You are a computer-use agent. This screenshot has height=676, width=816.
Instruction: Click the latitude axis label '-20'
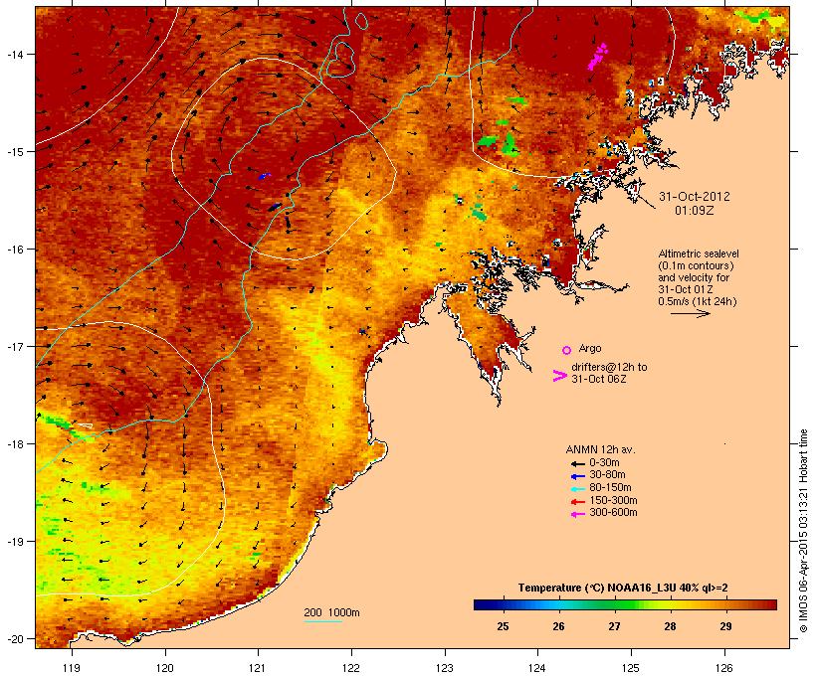[x=14, y=639]
